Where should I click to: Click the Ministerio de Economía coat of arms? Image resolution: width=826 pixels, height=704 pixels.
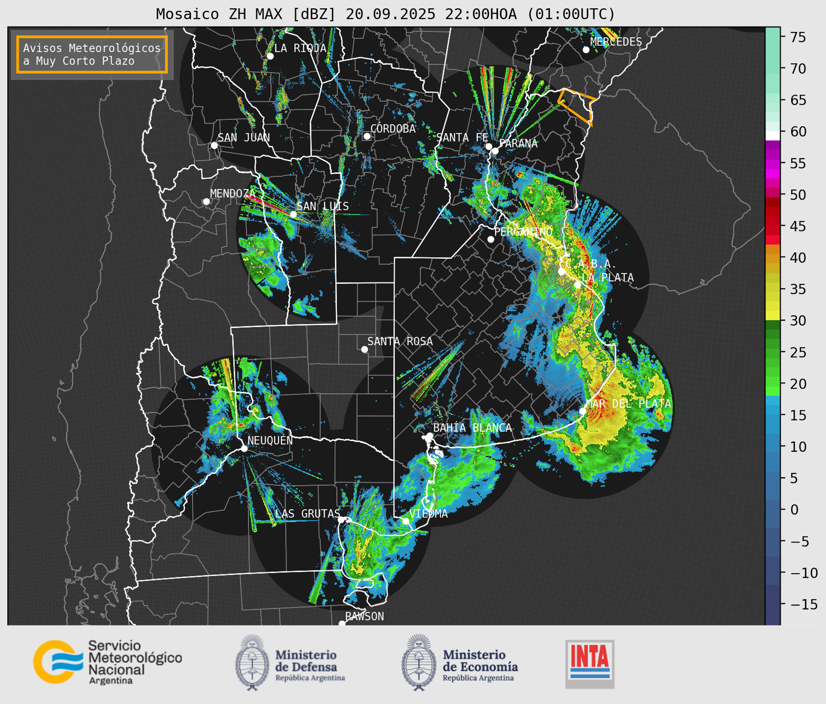[419, 662]
